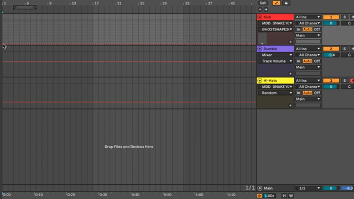The width and height of the screenshot is (354, 199).
Task: Open Rumble's Mixer device chooser
Action: point(275,55)
